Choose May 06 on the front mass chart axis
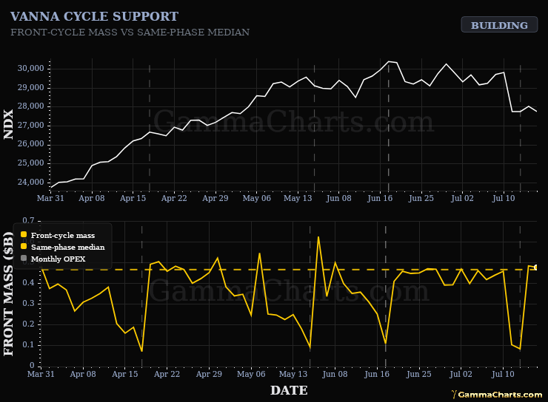Viewport: 548px width, 402px height. pyautogui.click(x=251, y=374)
